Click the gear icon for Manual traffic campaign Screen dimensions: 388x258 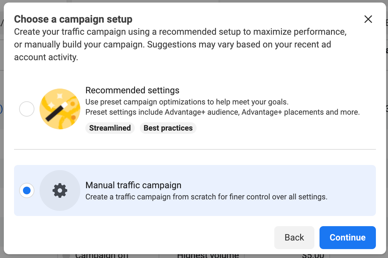coord(60,190)
